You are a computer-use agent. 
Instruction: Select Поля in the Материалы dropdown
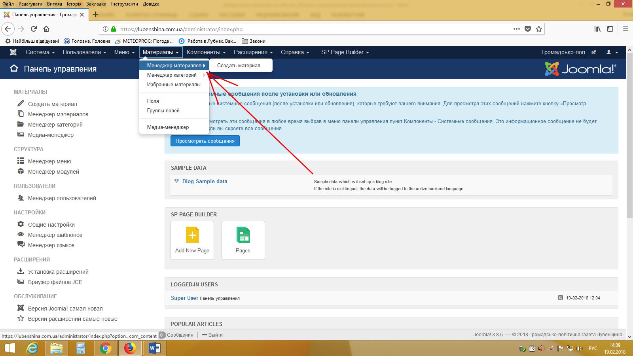pos(174,101)
